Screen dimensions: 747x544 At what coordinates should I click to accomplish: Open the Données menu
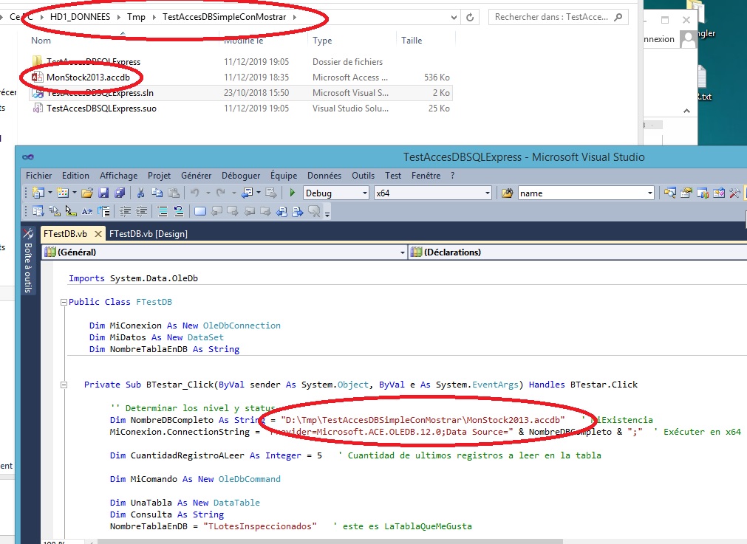tap(324, 176)
